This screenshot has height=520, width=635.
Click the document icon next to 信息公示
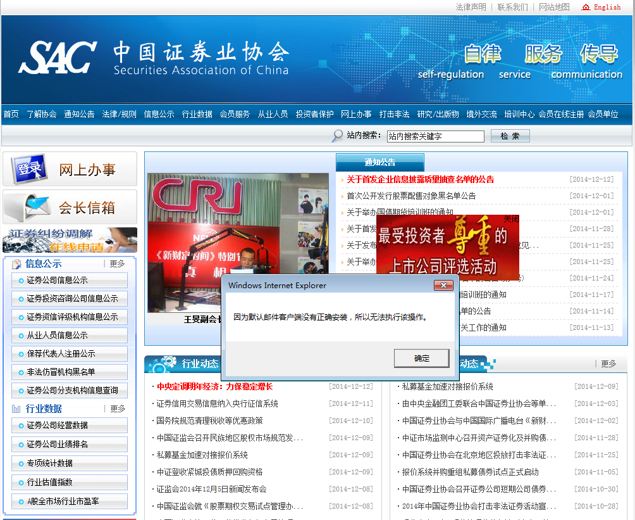point(17,264)
